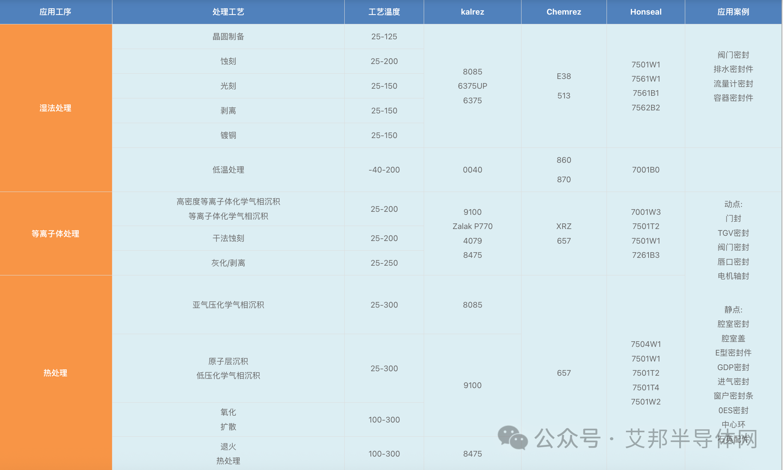Click the 低温处理 process cell

228,170
